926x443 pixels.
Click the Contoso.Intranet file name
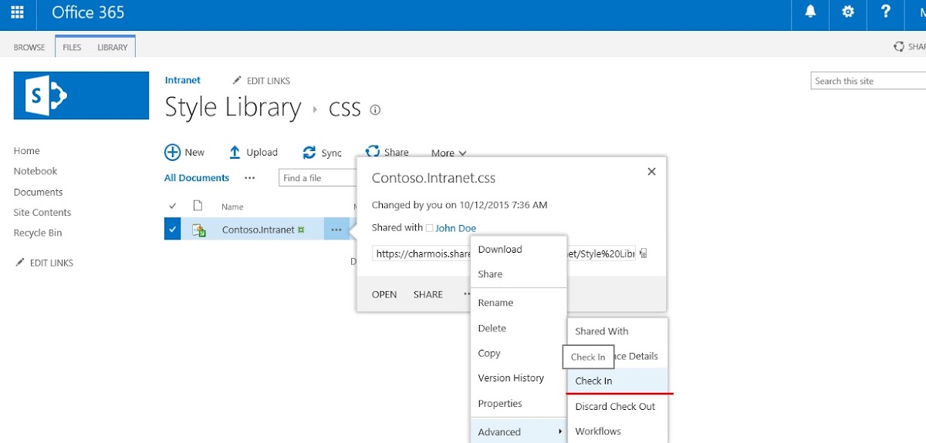(259, 230)
